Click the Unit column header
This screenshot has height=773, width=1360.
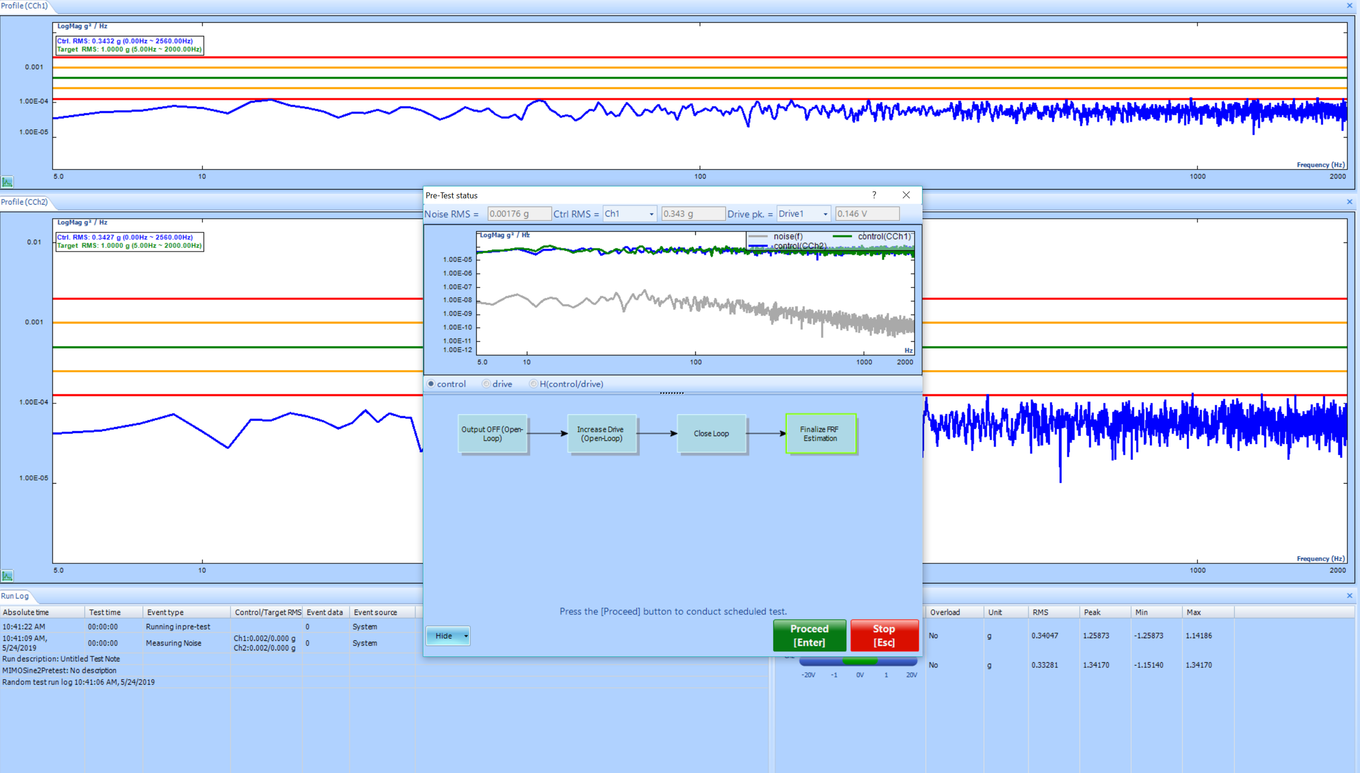click(1005, 612)
